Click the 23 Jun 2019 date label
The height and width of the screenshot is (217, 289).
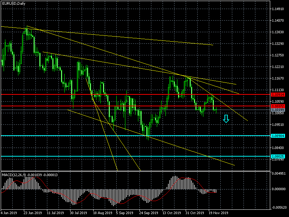pyautogui.click(x=33, y=213)
